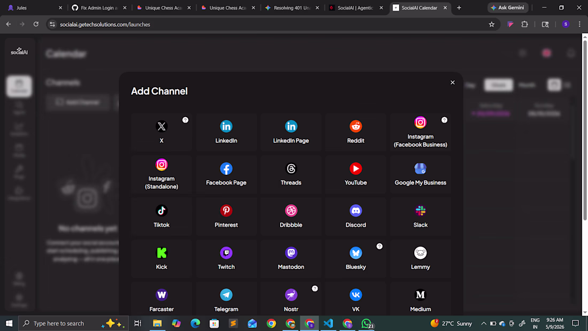Open the Resolving 401 browser tab
Image resolution: width=588 pixels, height=331 pixels.
pos(292,7)
